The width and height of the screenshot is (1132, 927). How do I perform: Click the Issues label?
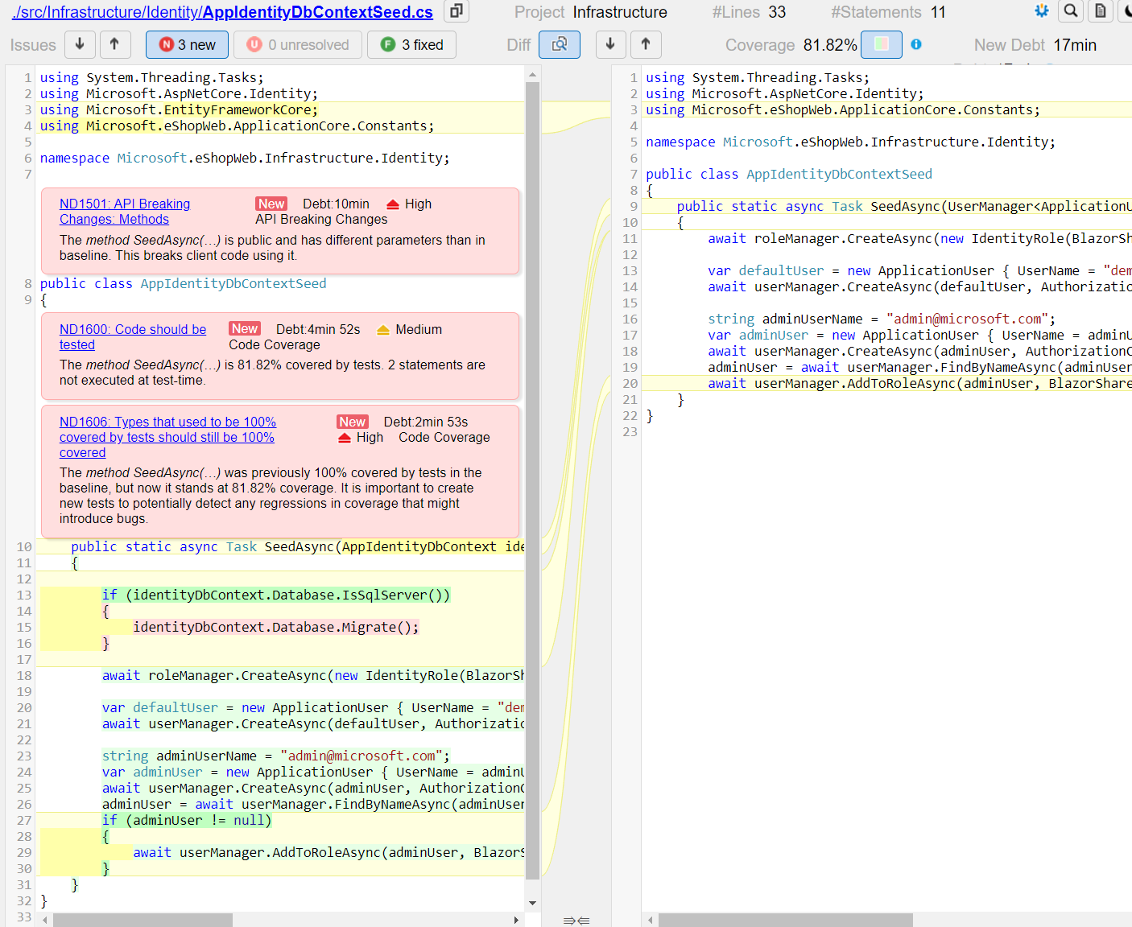pyautogui.click(x=33, y=45)
